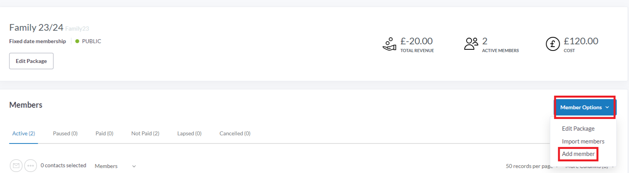Click the green PUBLIC status dot
Viewport: 629px width, 173px height.
click(x=77, y=41)
